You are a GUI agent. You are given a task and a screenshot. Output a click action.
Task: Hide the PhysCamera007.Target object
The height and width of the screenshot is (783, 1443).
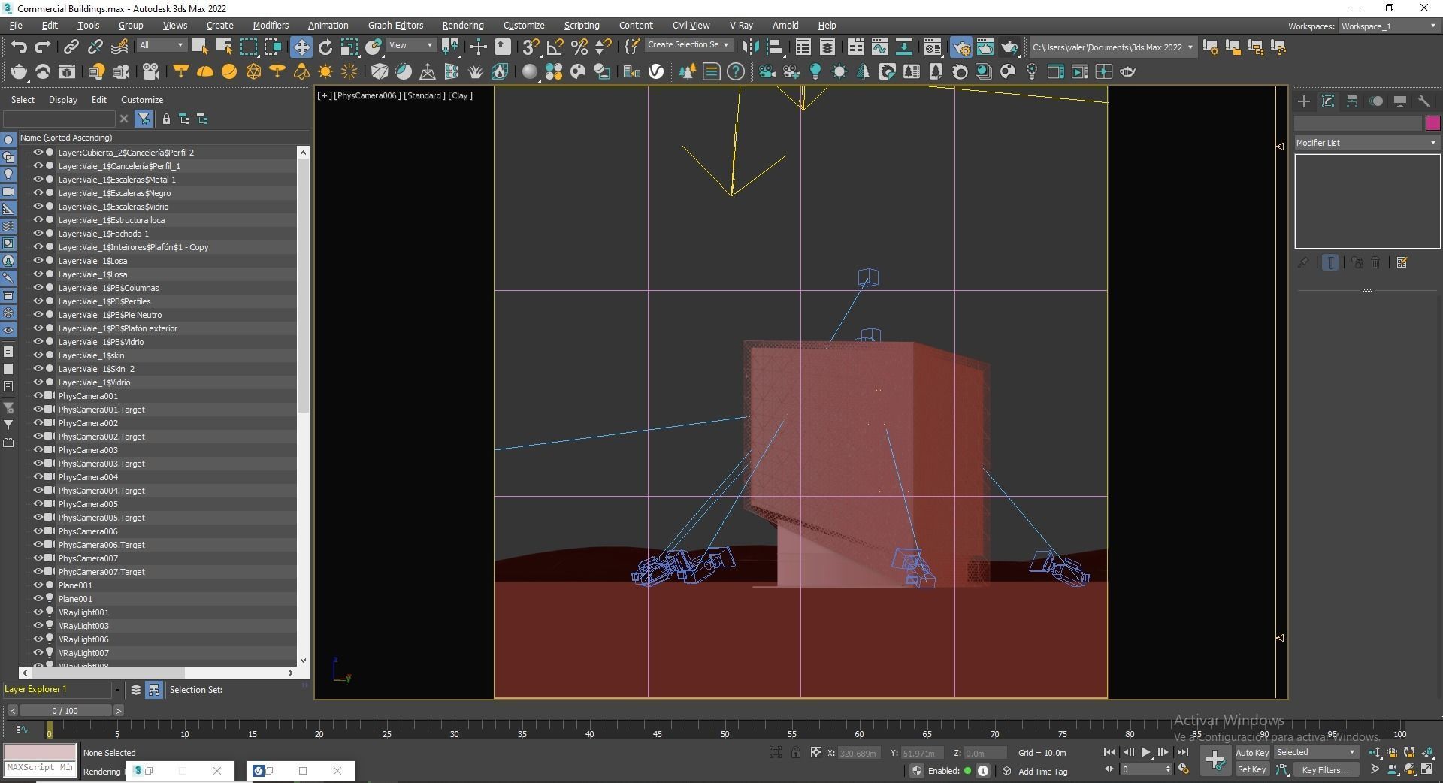tap(38, 572)
